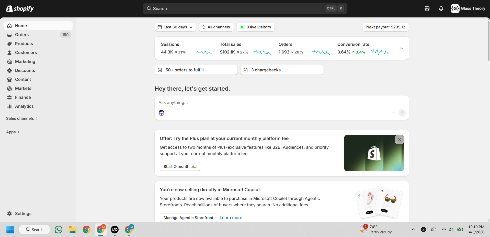Viewport: 490px width, 237px height.
Task: Open 3 chargebacks
Action: [x=282, y=70]
